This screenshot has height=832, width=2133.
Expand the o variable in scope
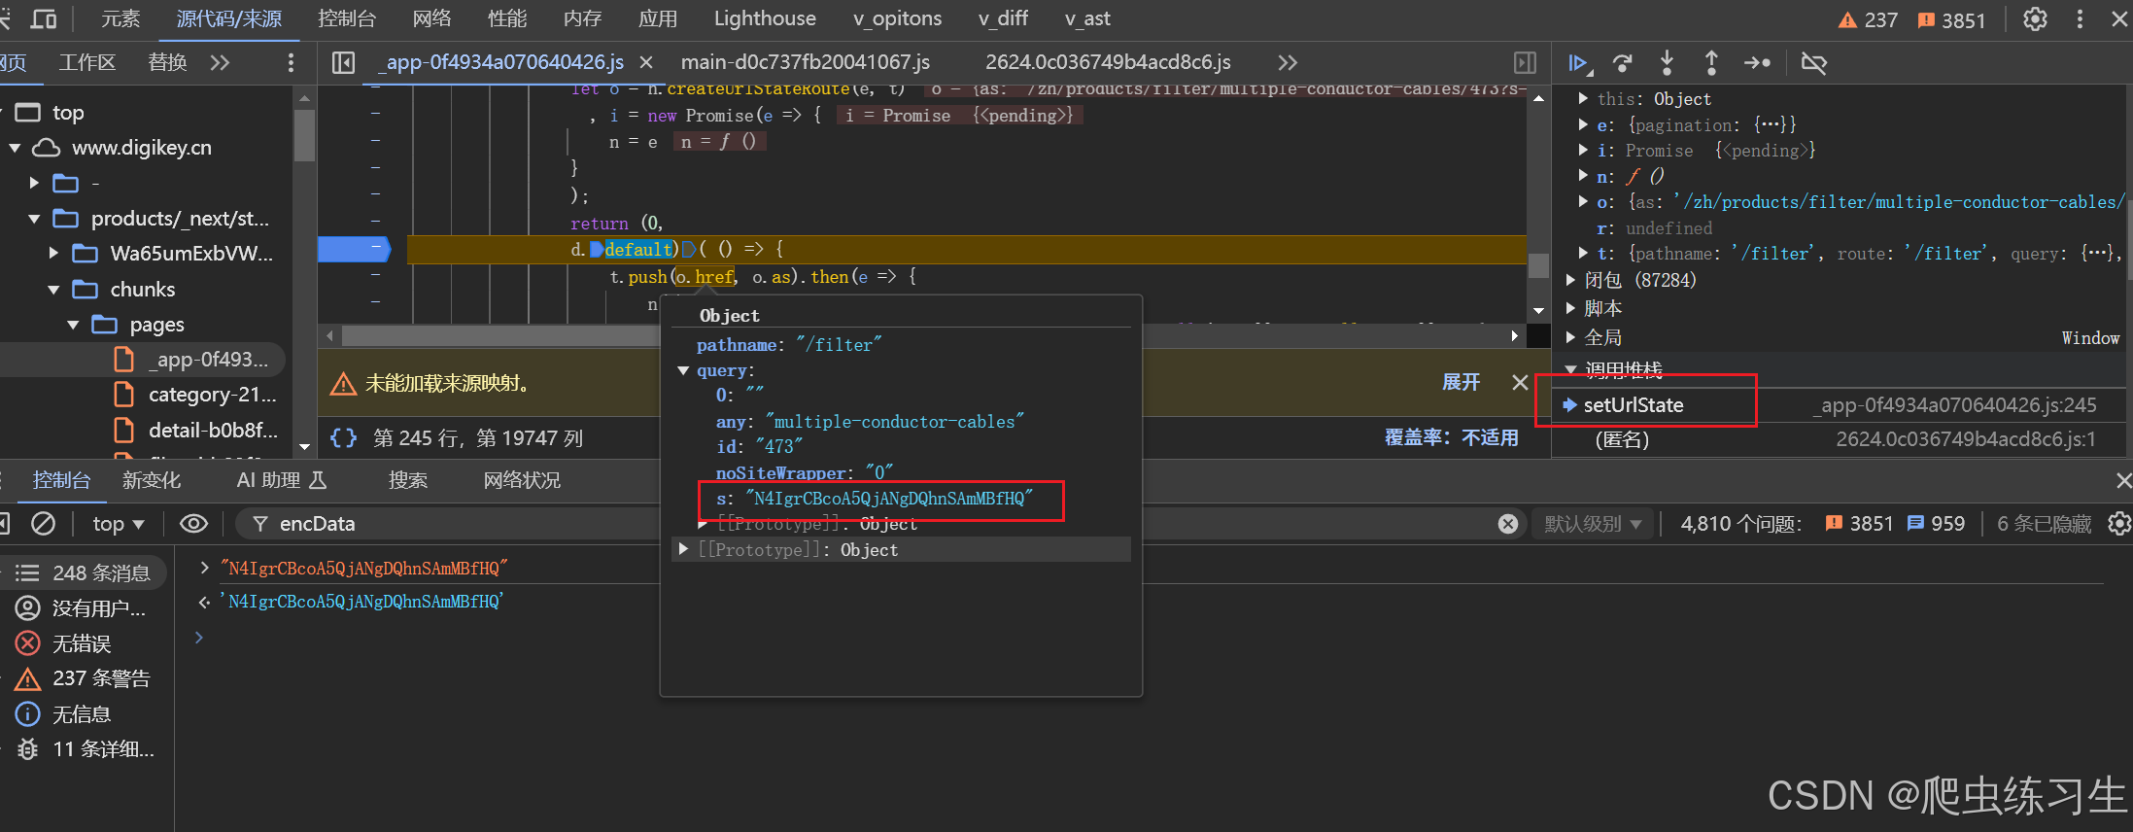click(x=1584, y=202)
